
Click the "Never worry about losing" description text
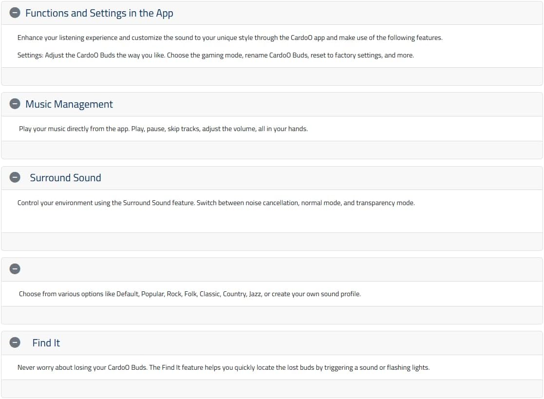223,367
